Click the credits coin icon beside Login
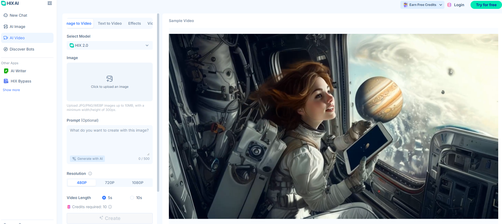Image resolution: width=502 pixels, height=224 pixels. (x=449, y=5)
